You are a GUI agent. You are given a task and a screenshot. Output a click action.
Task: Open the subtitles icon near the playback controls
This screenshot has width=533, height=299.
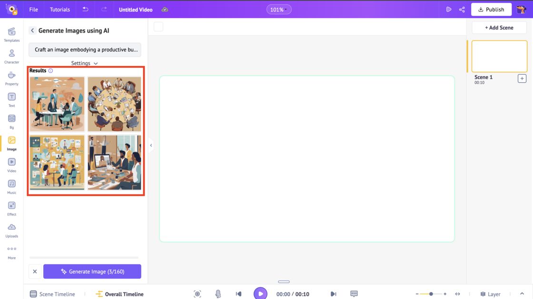(x=354, y=293)
